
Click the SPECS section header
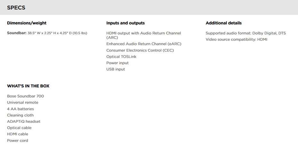click(x=16, y=8)
